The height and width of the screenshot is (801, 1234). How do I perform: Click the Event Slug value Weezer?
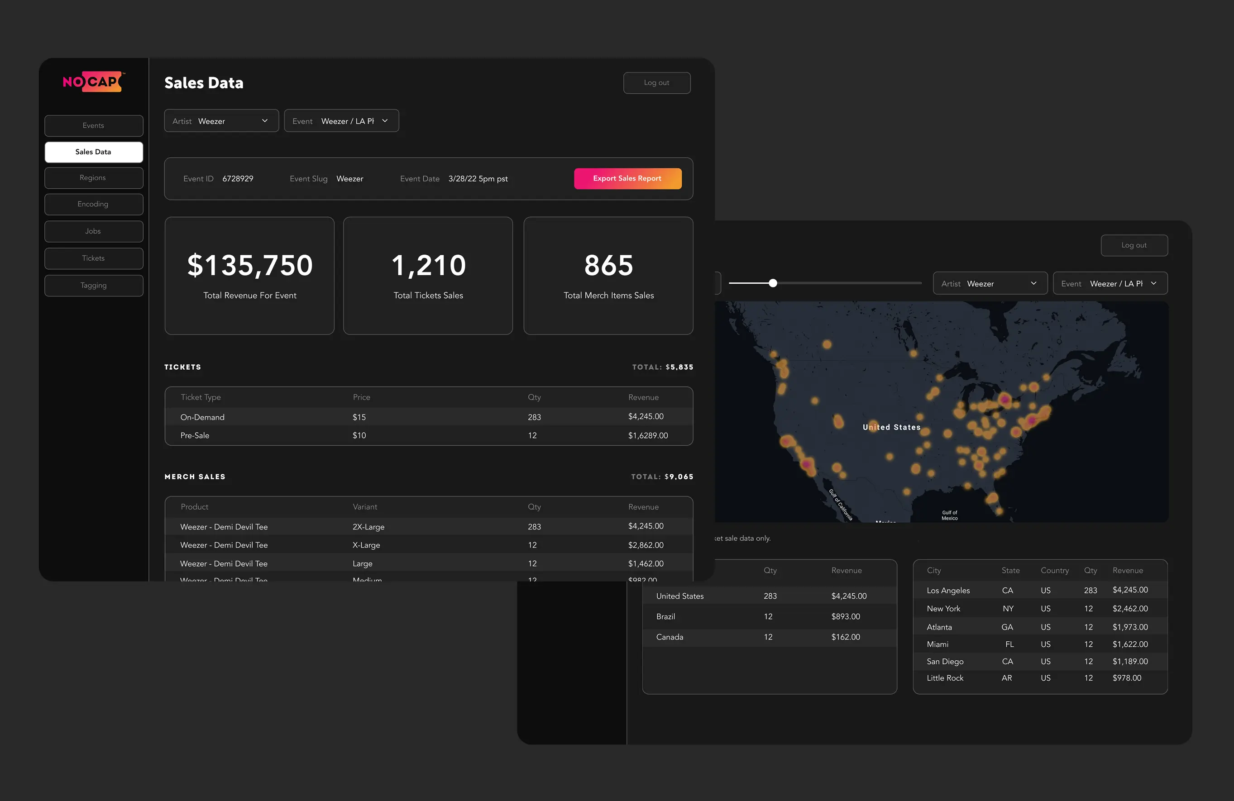coord(349,179)
